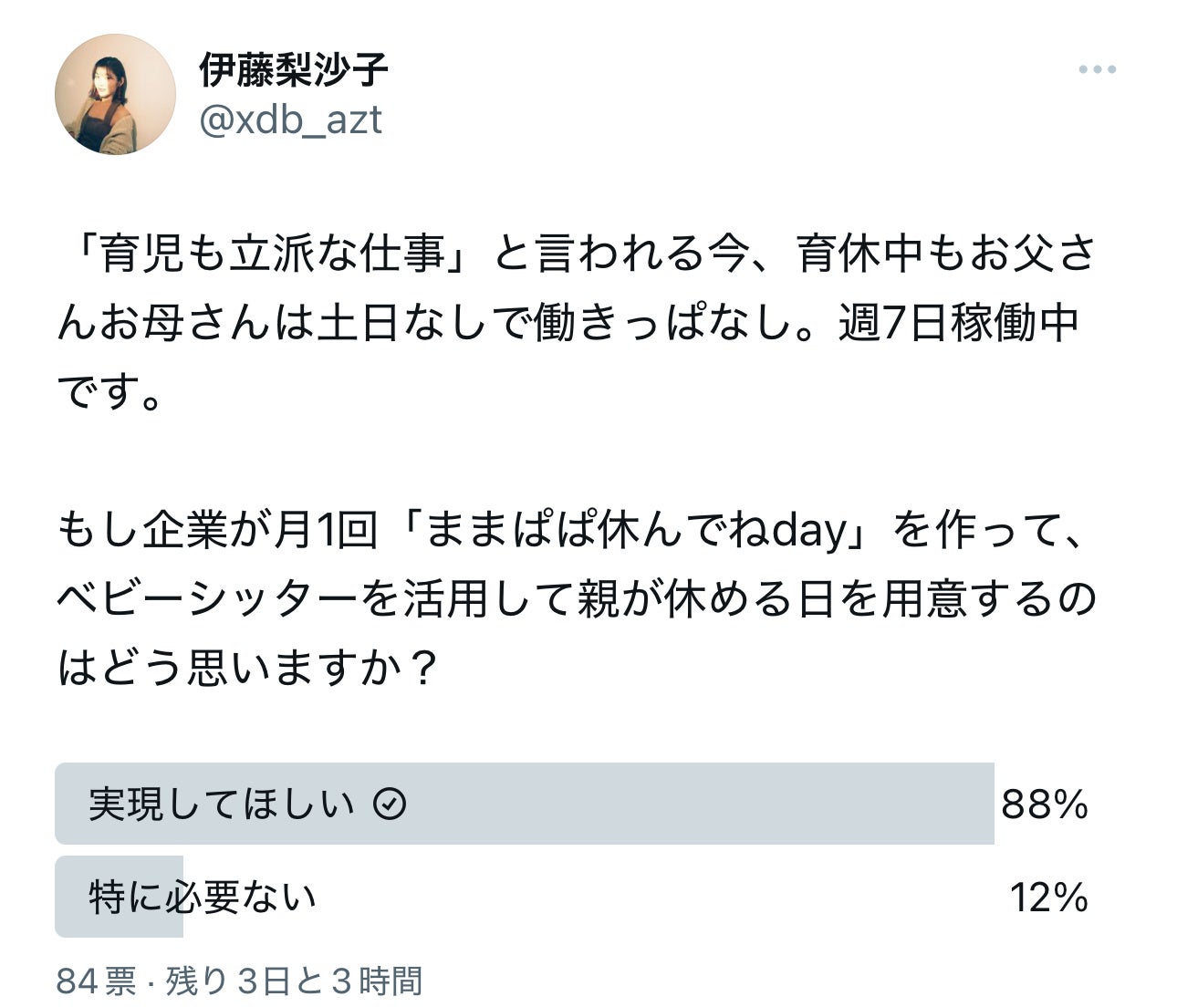The image size is (1177, 1007).
Task: Click the です。 line ending the first paragraph
Action: tap(109, 393)
